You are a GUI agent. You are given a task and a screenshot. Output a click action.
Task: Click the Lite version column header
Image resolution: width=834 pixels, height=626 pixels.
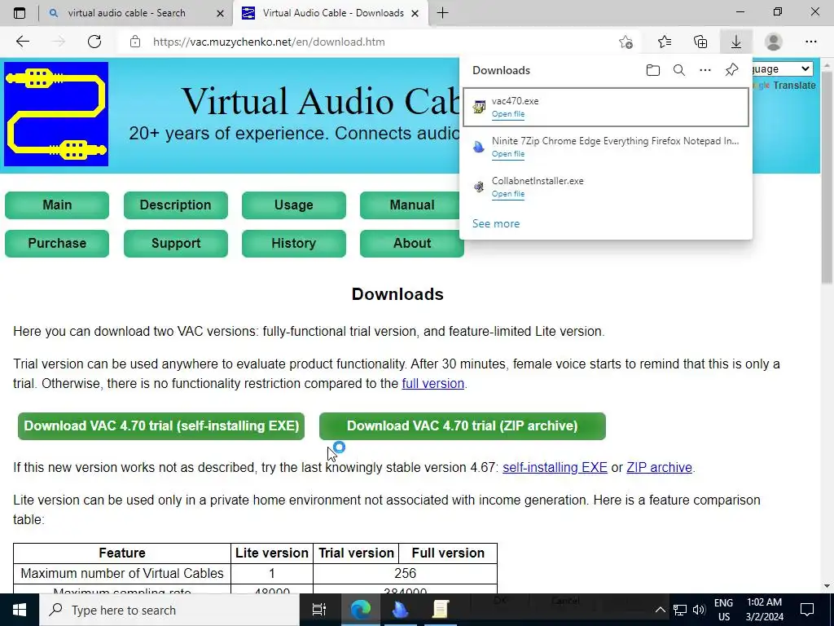[272, 553]
